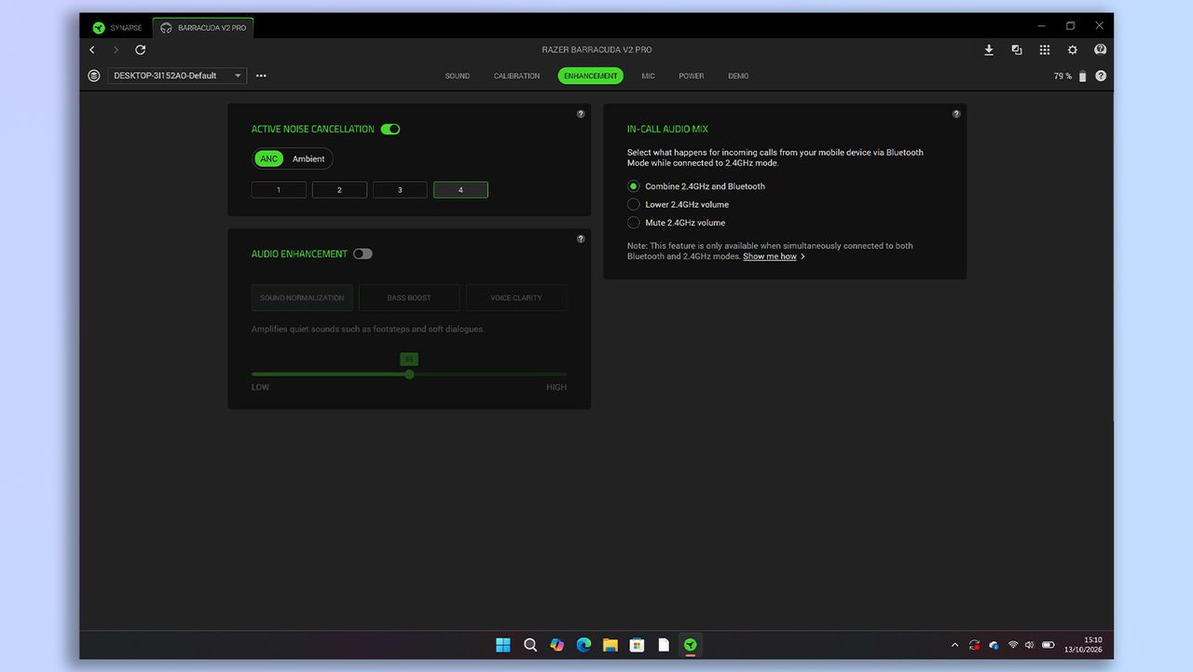
Task: Open the POWER tab
Action: 692,76
